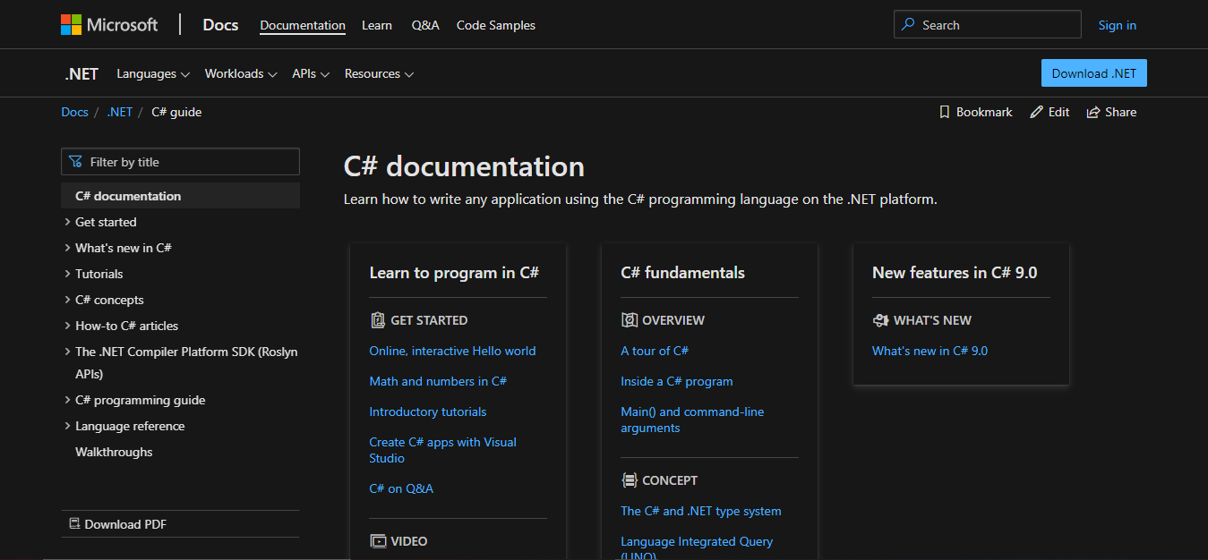Click the Search input box

(x=987, y=25)
